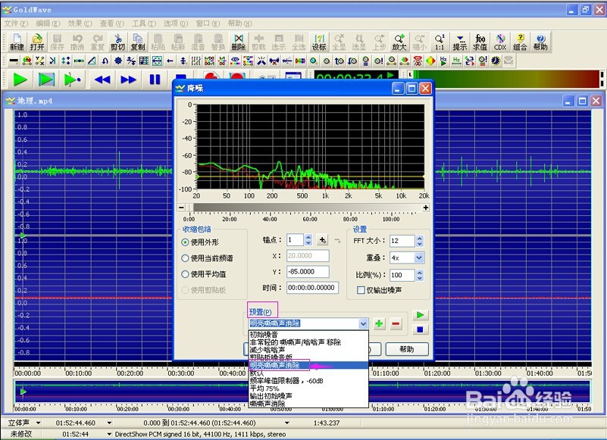Image resolution: width=607 pixels, height=440 pixels.
Task: Click the overview waveform strip in 地理.mp4 window
Action: (302, 392)
